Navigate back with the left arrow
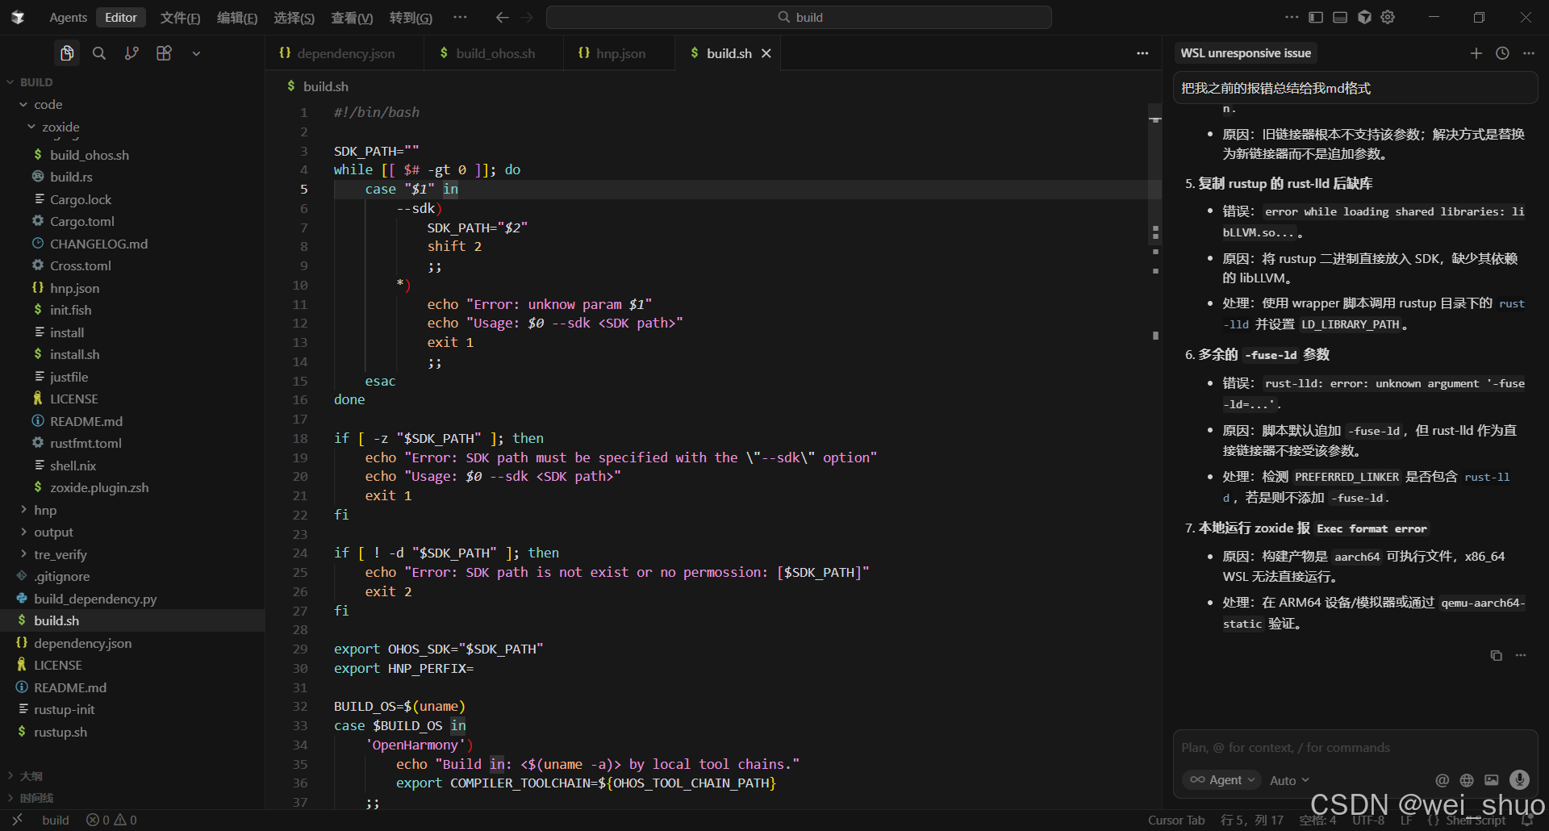The height and width of the screenshot is (831, 1549). pyautogui.click(x=502, y=17)
